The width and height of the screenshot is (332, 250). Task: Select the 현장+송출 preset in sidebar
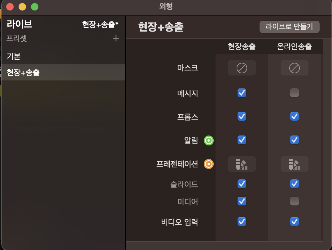pos(63,72)
